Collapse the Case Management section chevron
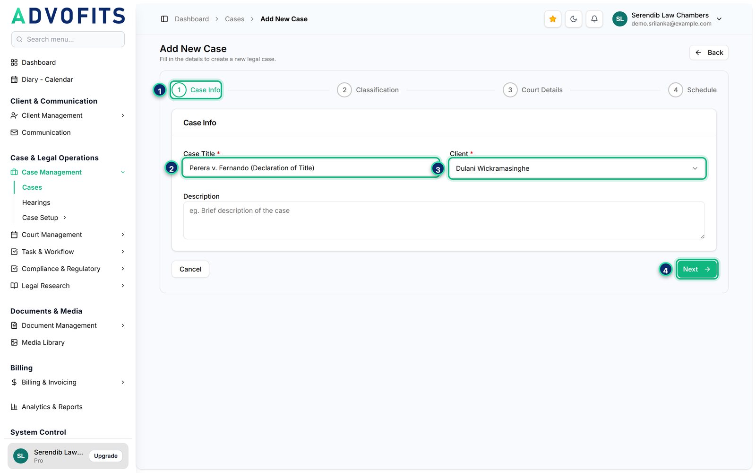 coord(123,172)
